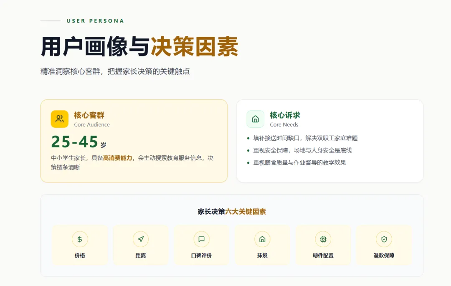Screen dimensions: 451x286
Task: Click the USER PERSONA section label
Action: [x=95, y=21]
